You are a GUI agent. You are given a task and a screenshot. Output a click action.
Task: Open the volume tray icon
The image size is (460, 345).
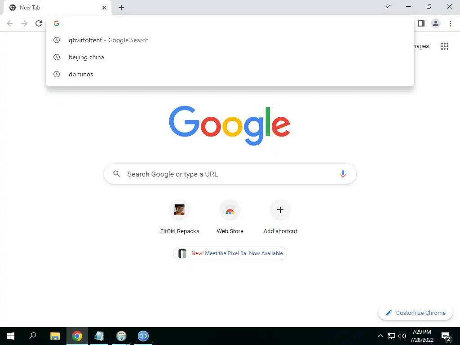pyautogui.click(x=402, y=336)
